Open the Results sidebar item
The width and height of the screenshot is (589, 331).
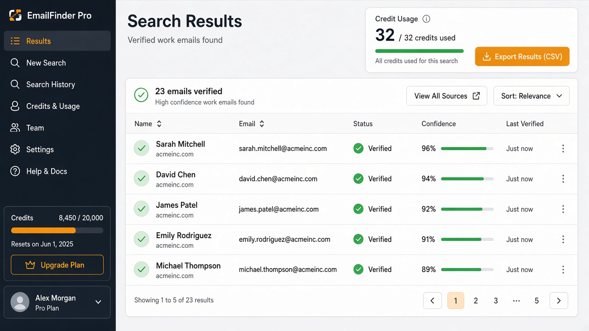coord(57,41)
